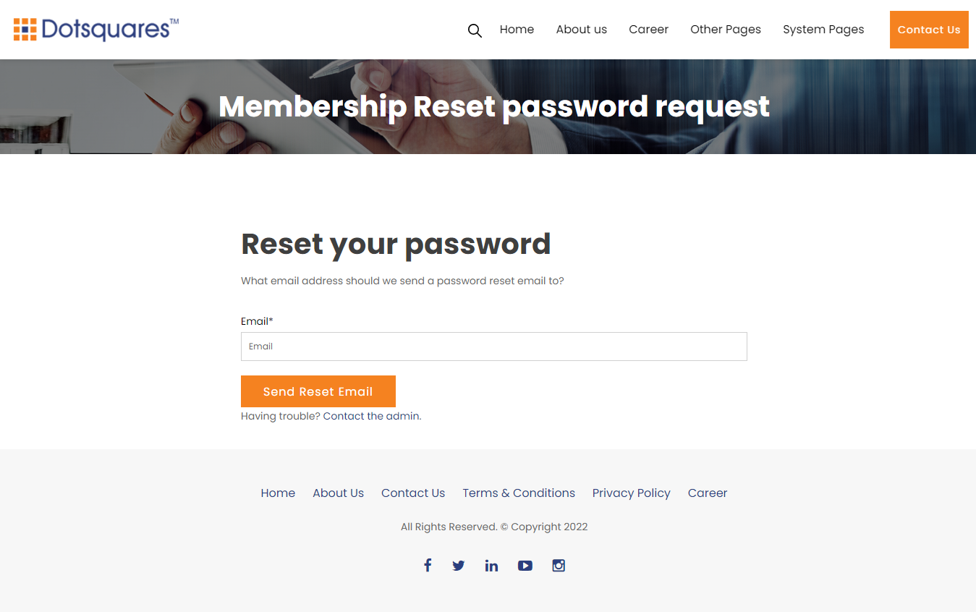Open the Home menu item
This screenshot has height=612, width=976.
[x=517, y=30]
